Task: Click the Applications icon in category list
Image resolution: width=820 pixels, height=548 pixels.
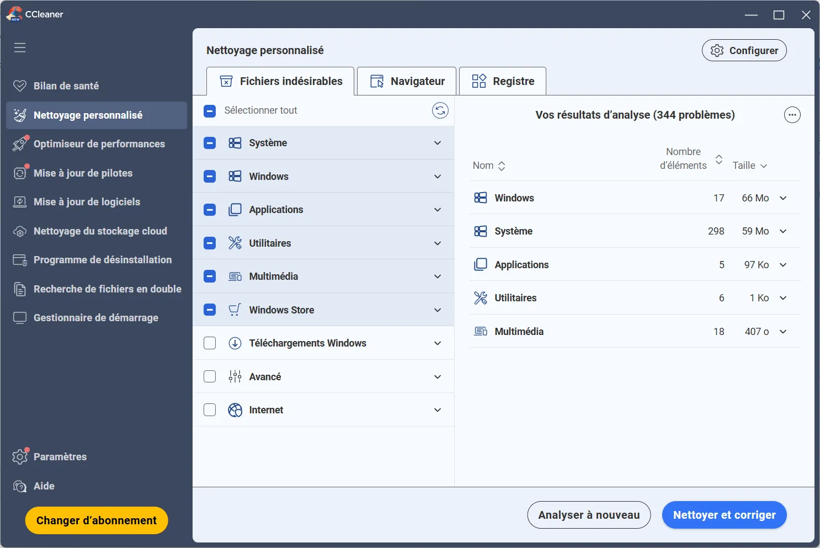Action: (235, 210)
